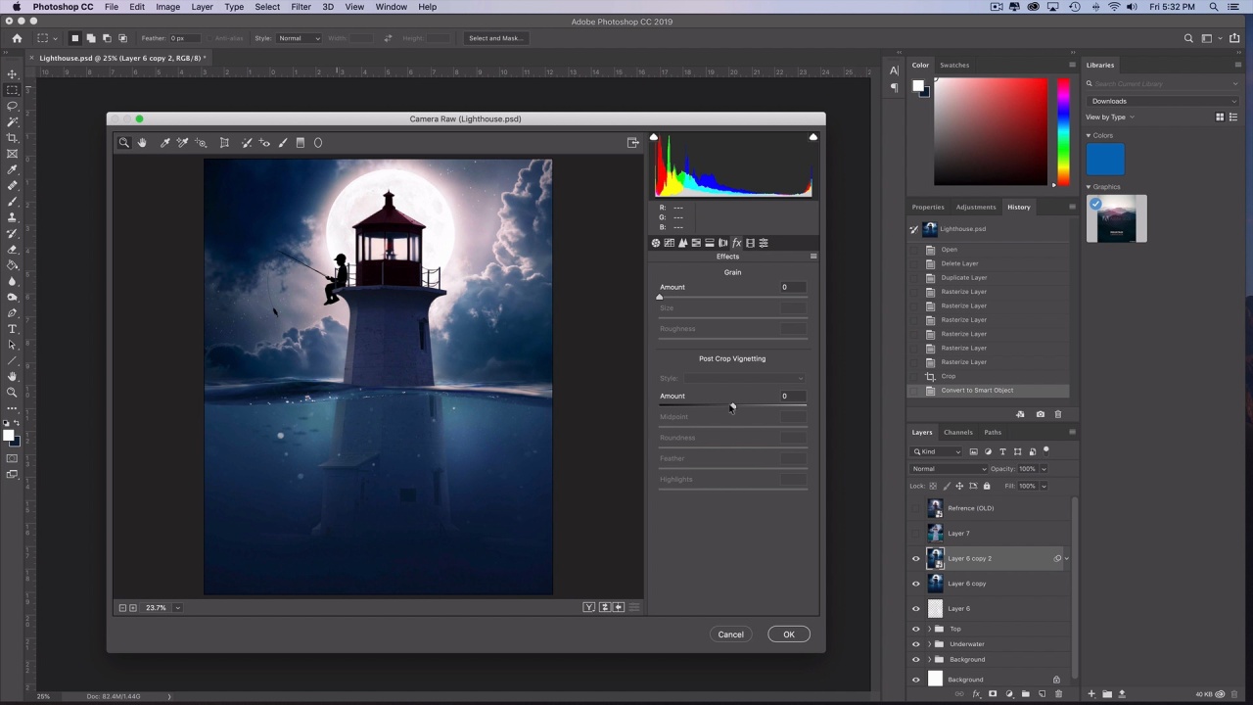The height and width of the screenshot is (705, 1253).
Task: Select the Radial Filter tool
Action: click(x=318, y=143)
